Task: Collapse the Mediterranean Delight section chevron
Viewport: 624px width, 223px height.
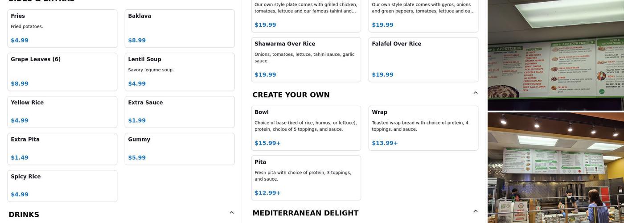Action: click(475, 211)
